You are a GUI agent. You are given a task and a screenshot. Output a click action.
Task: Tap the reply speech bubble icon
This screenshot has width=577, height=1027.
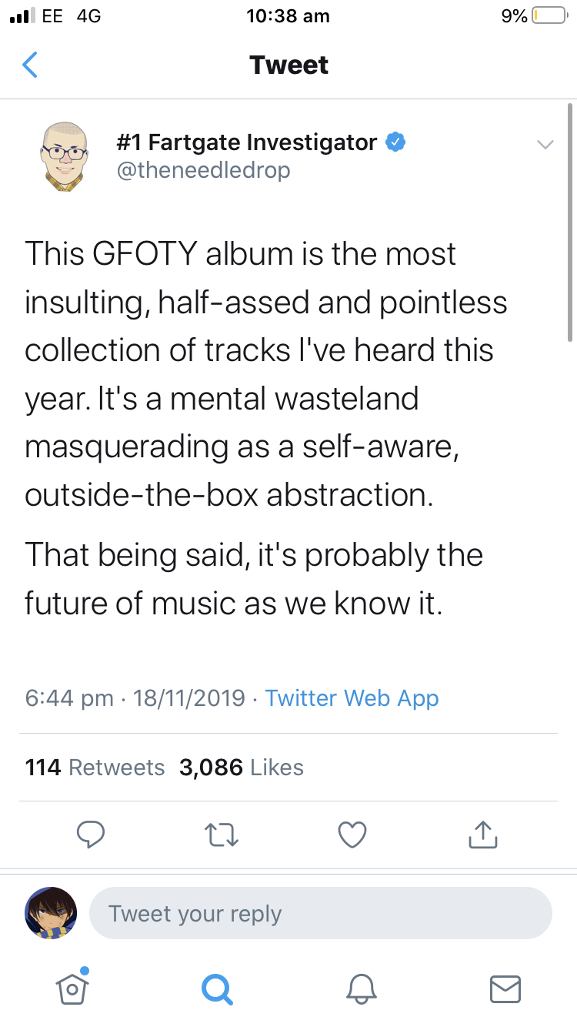coord(92,834)
